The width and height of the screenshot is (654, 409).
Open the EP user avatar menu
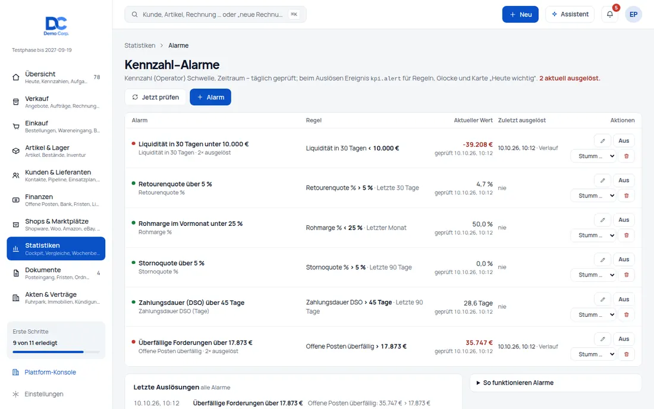point(633,14)
